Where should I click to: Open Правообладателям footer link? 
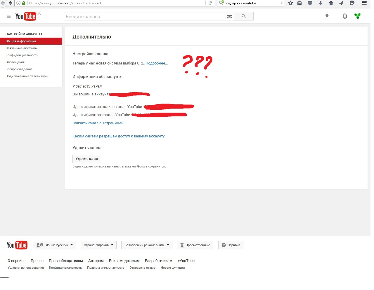66,261
